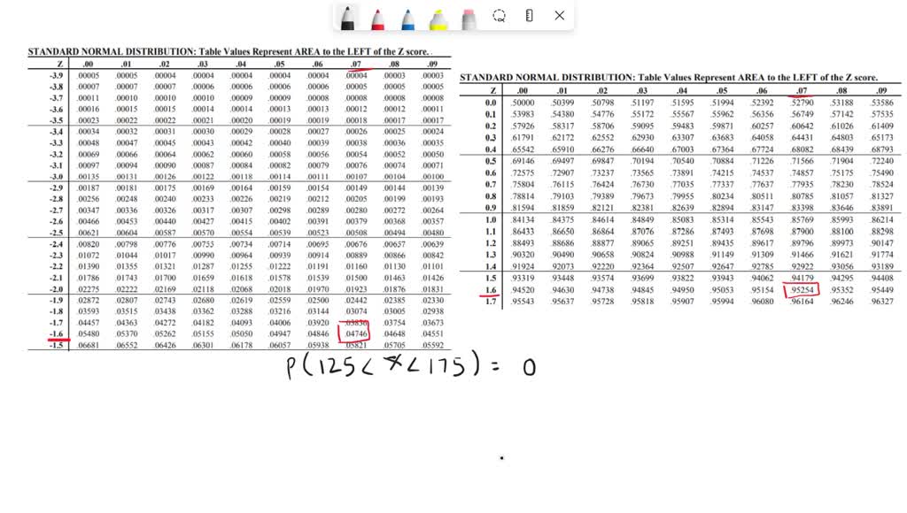This screenshot has height=513, width=907.
Task: Activate the lasso selection tool
Action: pyautogui.click(x=500, y=16)
